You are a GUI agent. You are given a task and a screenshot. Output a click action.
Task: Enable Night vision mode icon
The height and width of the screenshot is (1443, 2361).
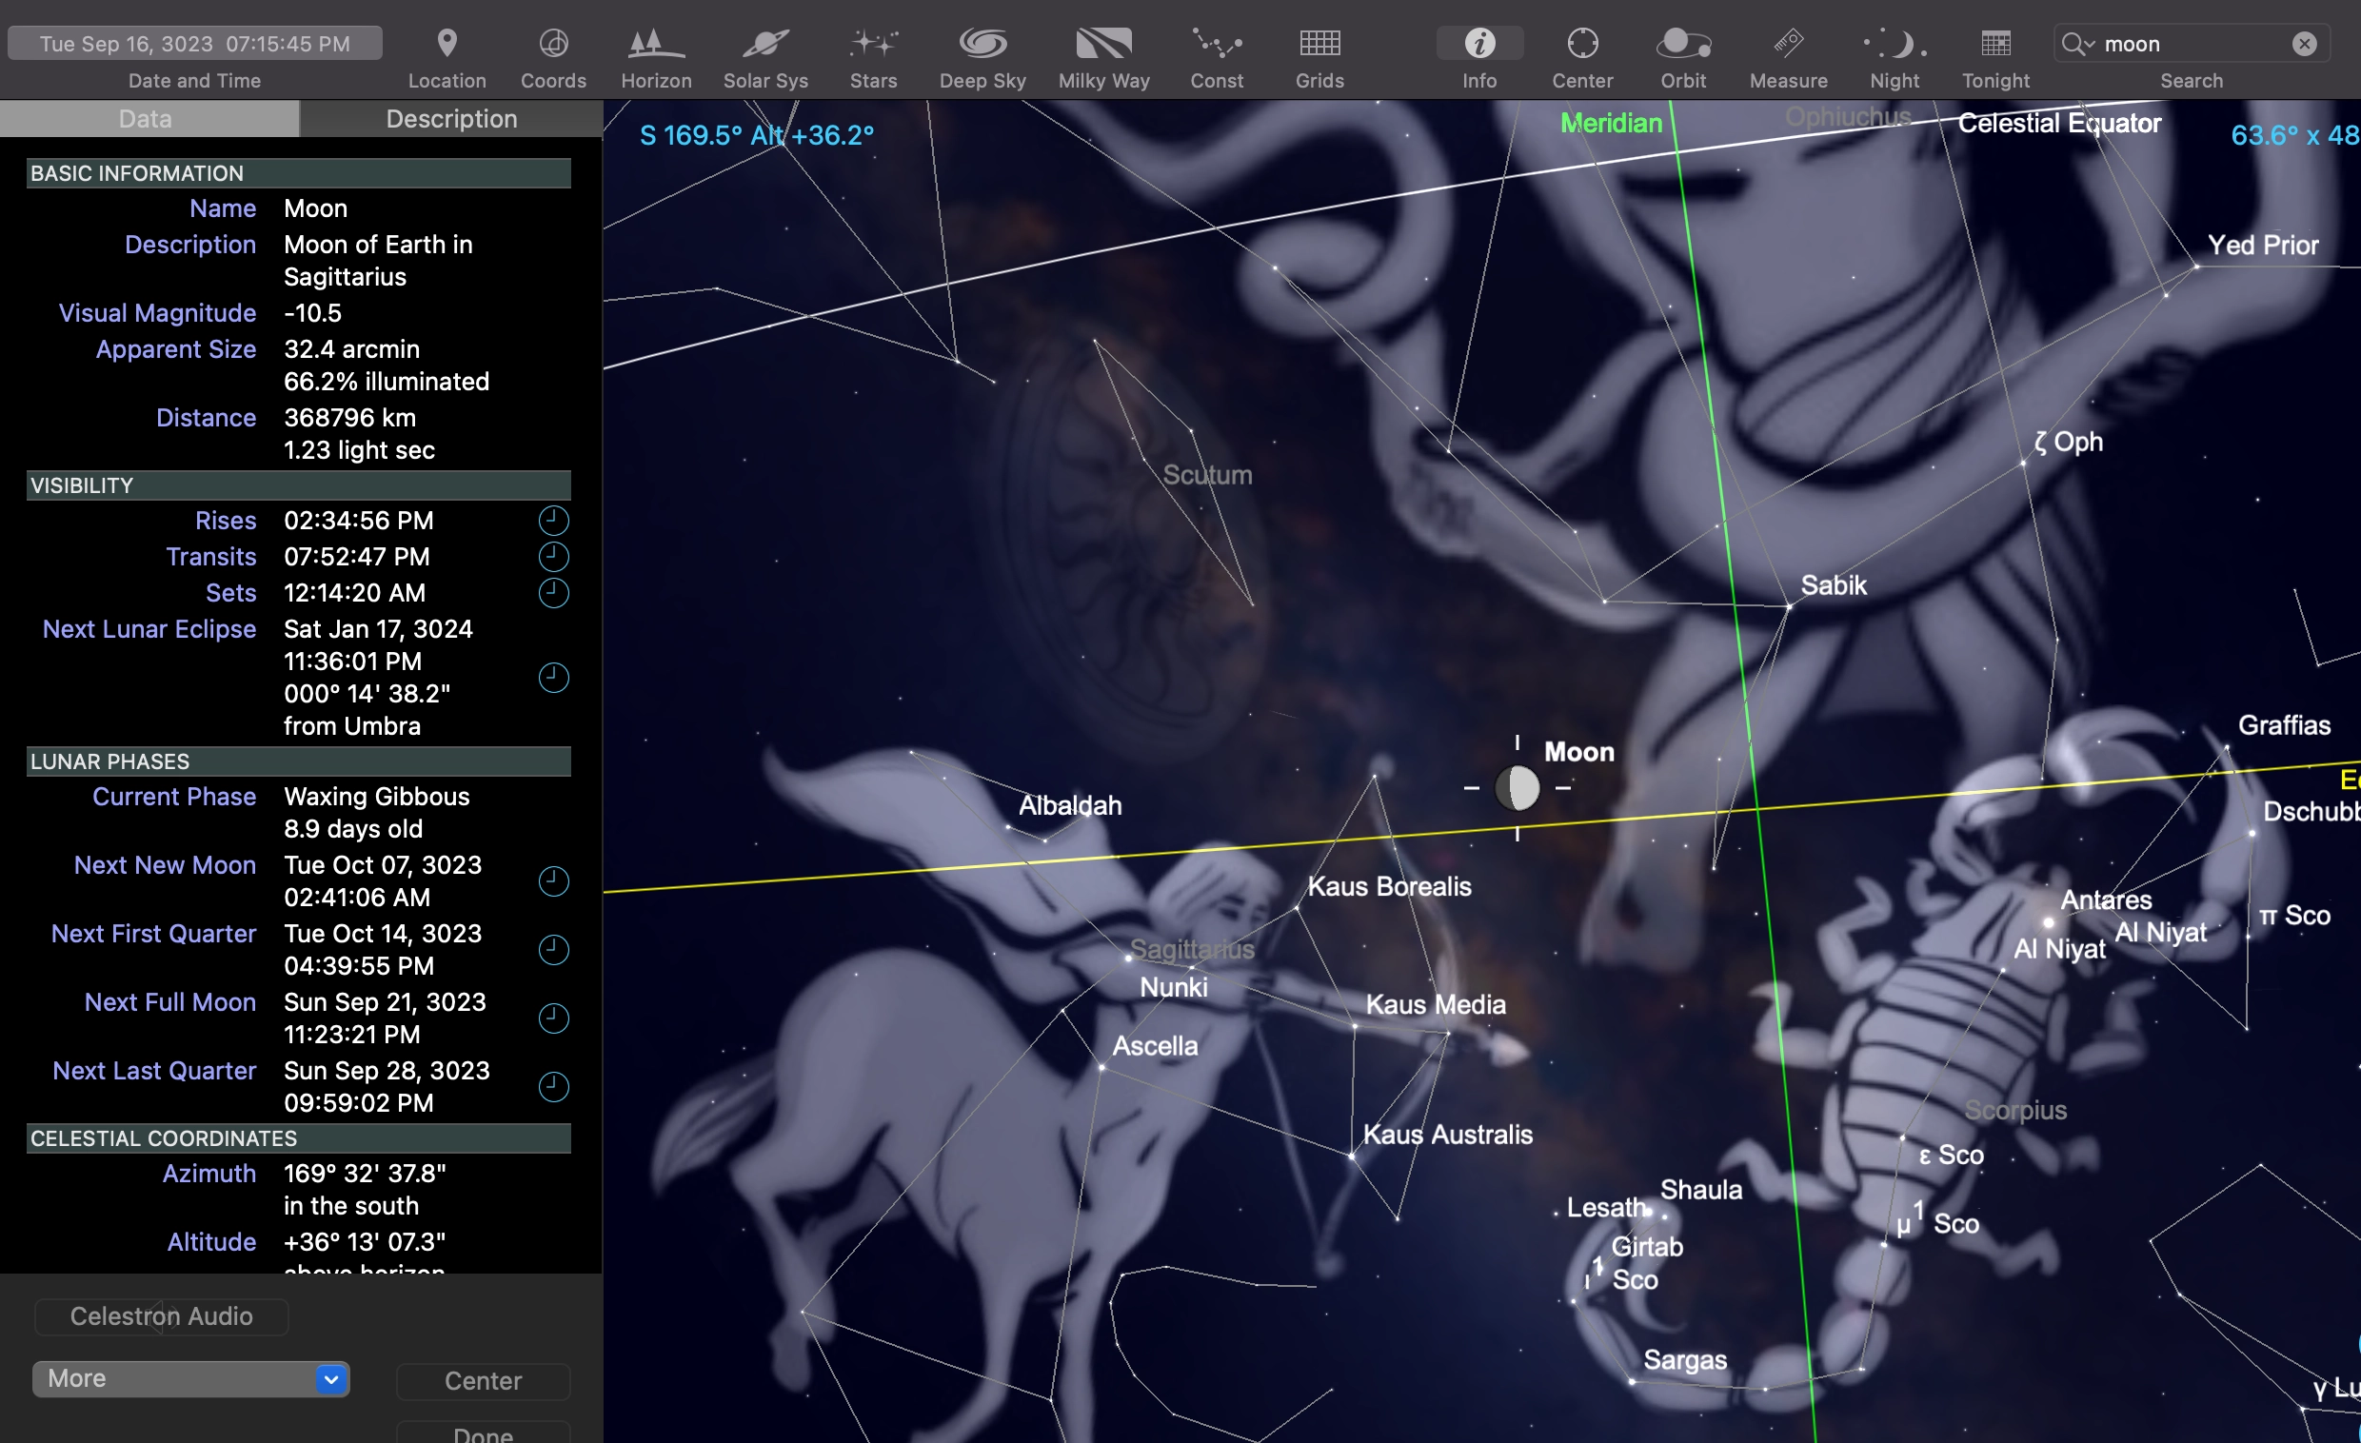pyautogui.click(x=1895, y=44)
